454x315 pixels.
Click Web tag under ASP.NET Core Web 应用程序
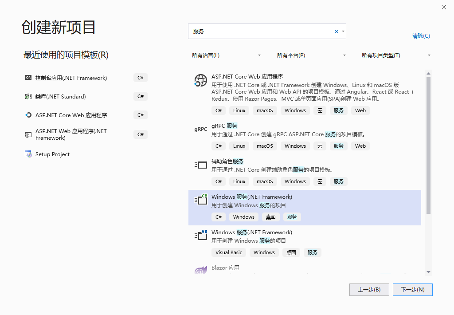click(x=360, y=110)
